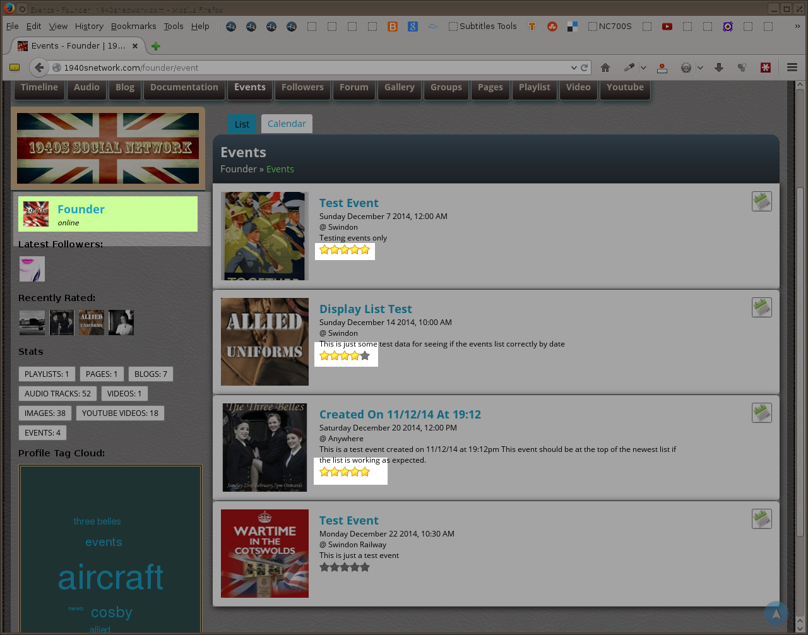Open the Bookmarks menu

click(133, 27)
